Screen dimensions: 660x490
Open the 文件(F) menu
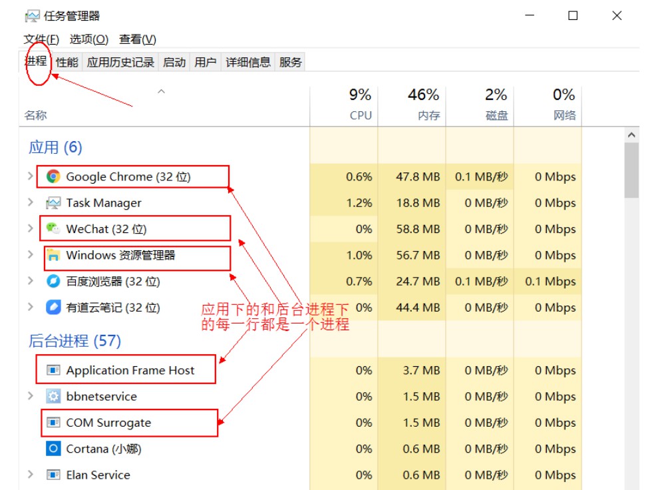point(41,39)
